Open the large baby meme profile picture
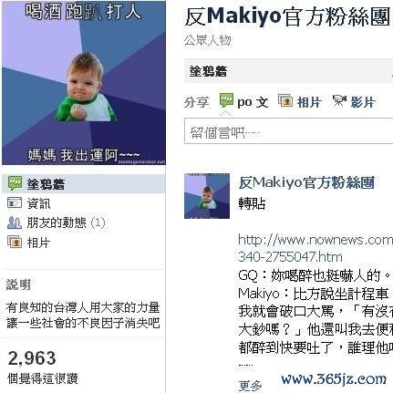The width and height of the screenshot is (393, 393). point(84,83)
